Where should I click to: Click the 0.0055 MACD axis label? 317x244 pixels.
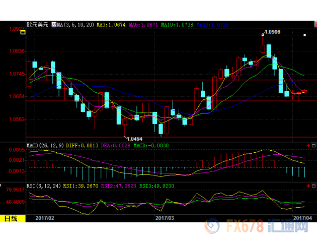pyautogui.click(x=17, y=150)
